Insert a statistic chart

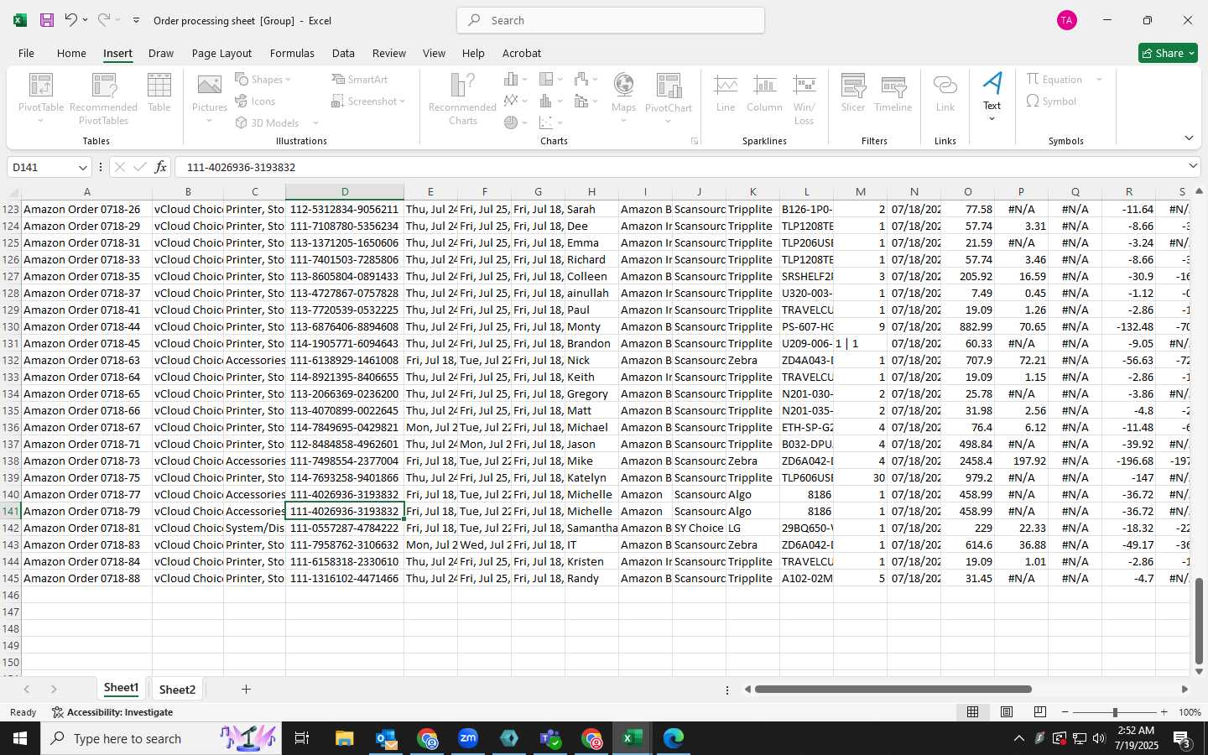pyautogui.click(x=550, y=101)
